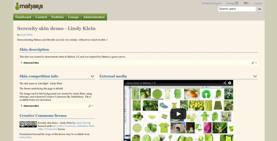Open the Groups tab
The image size is (277, 141).
tap(73, 17)
